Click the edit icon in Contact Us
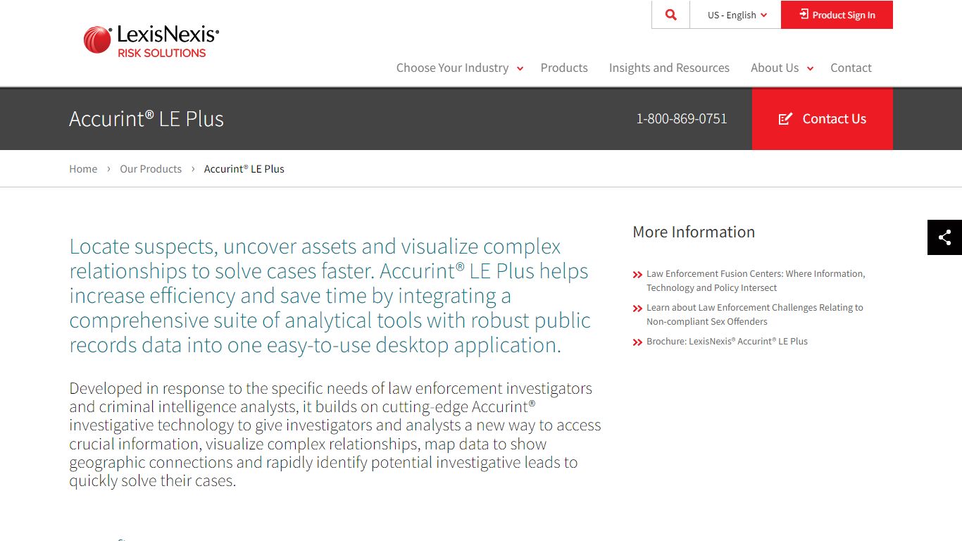Screen dimensions: 962x541 point(785,119)
